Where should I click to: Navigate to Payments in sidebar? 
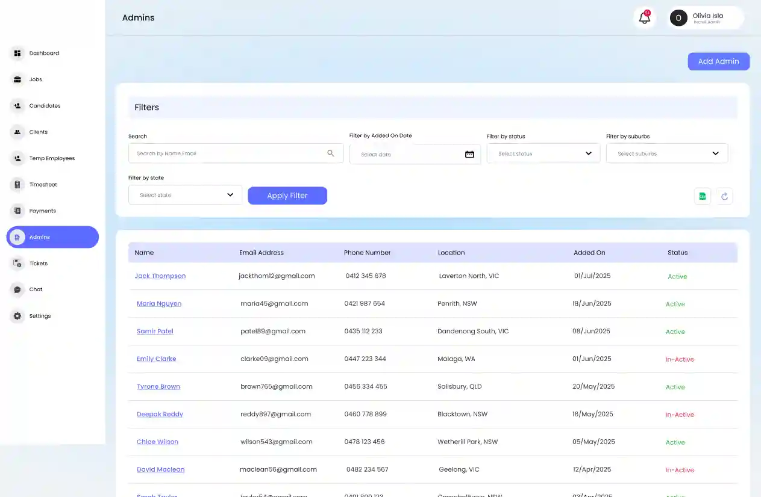pos(42,211)
